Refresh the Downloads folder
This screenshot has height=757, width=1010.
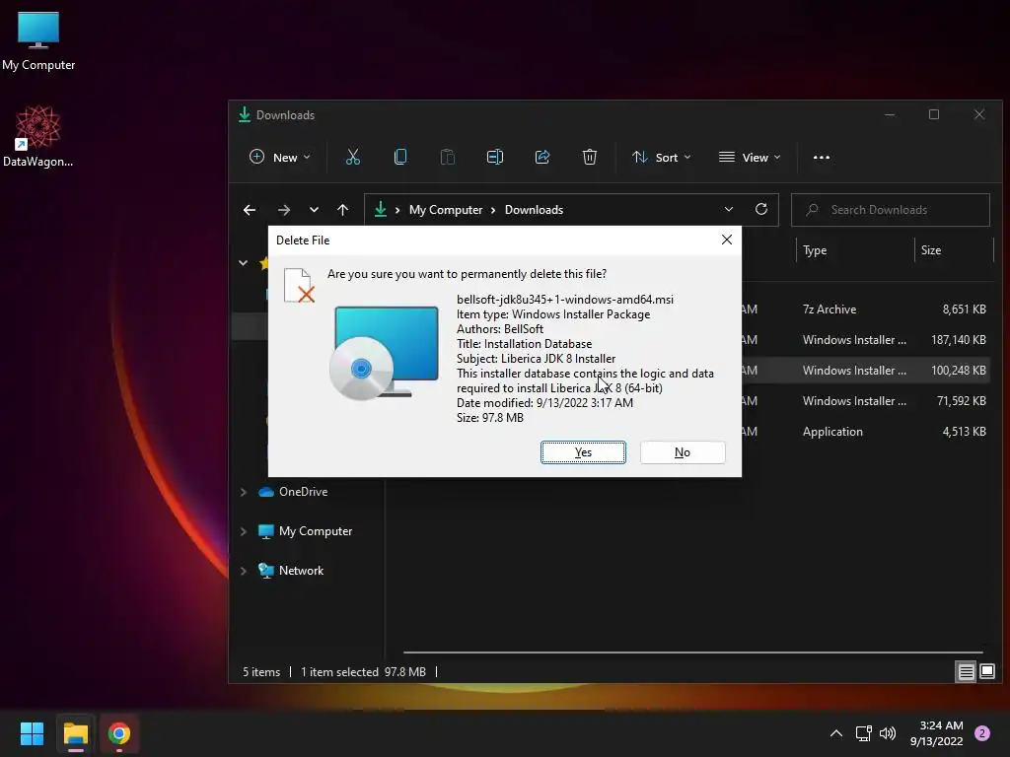[x=761, y=209]
